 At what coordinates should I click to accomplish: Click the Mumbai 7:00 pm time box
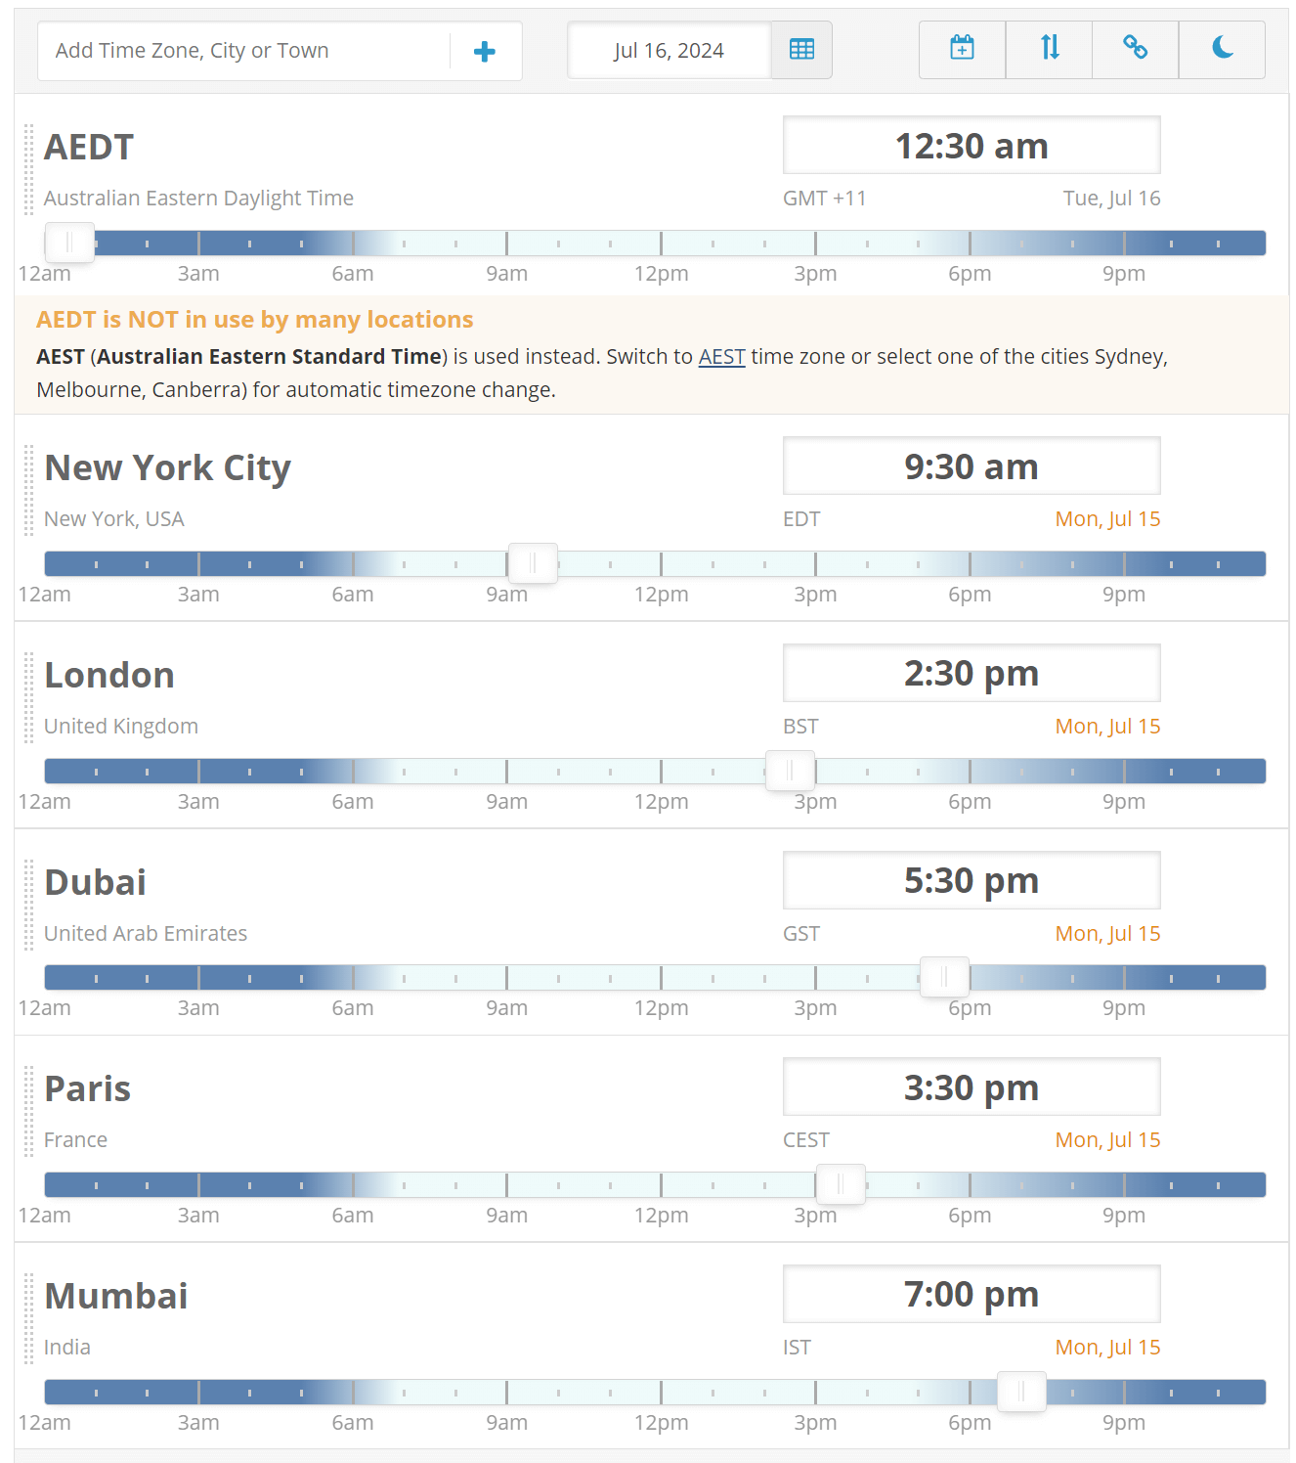click(x=972, y=1294)
